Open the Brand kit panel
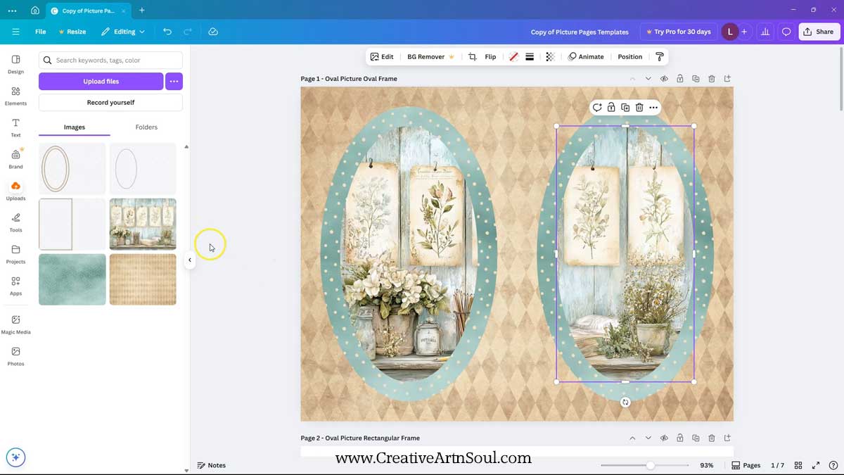This screenshot has height=475, width=844. [x=15, y=159]
